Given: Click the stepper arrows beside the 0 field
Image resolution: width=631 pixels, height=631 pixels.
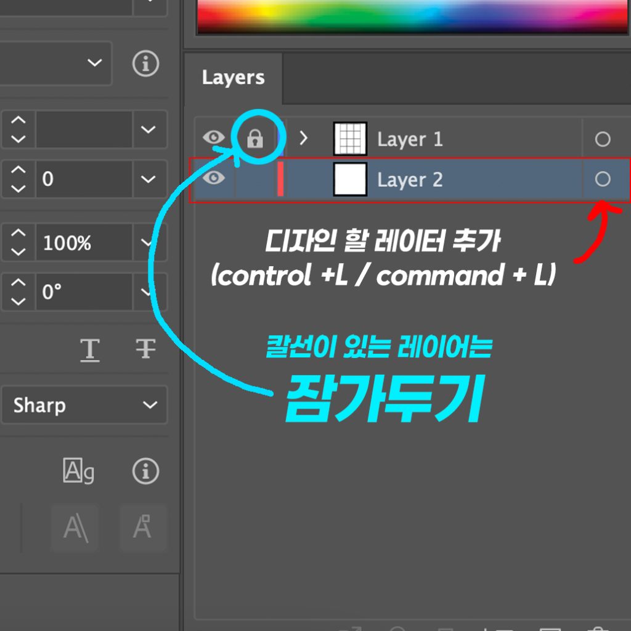Looking at the screenshot, I should click(x=18, y=179).
